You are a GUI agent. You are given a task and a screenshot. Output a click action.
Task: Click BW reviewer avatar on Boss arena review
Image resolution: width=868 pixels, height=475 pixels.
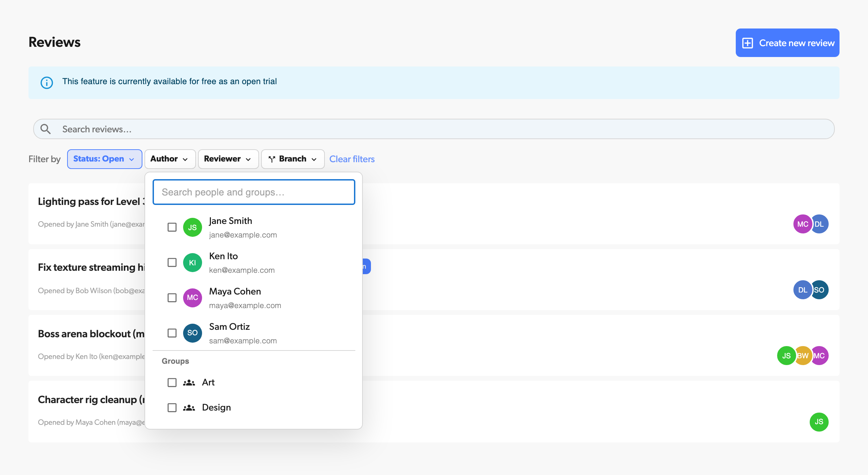tap(803, 356)
